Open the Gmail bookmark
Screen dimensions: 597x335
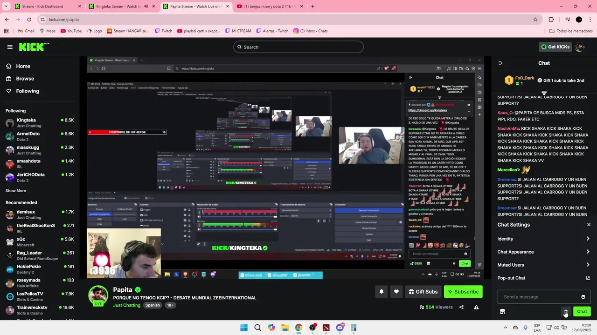tap(26, 31)
